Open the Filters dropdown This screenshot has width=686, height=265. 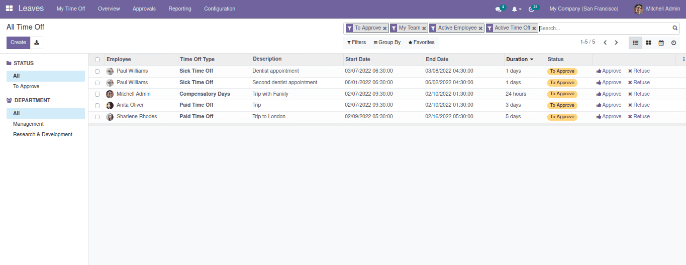tap(356, 43)
